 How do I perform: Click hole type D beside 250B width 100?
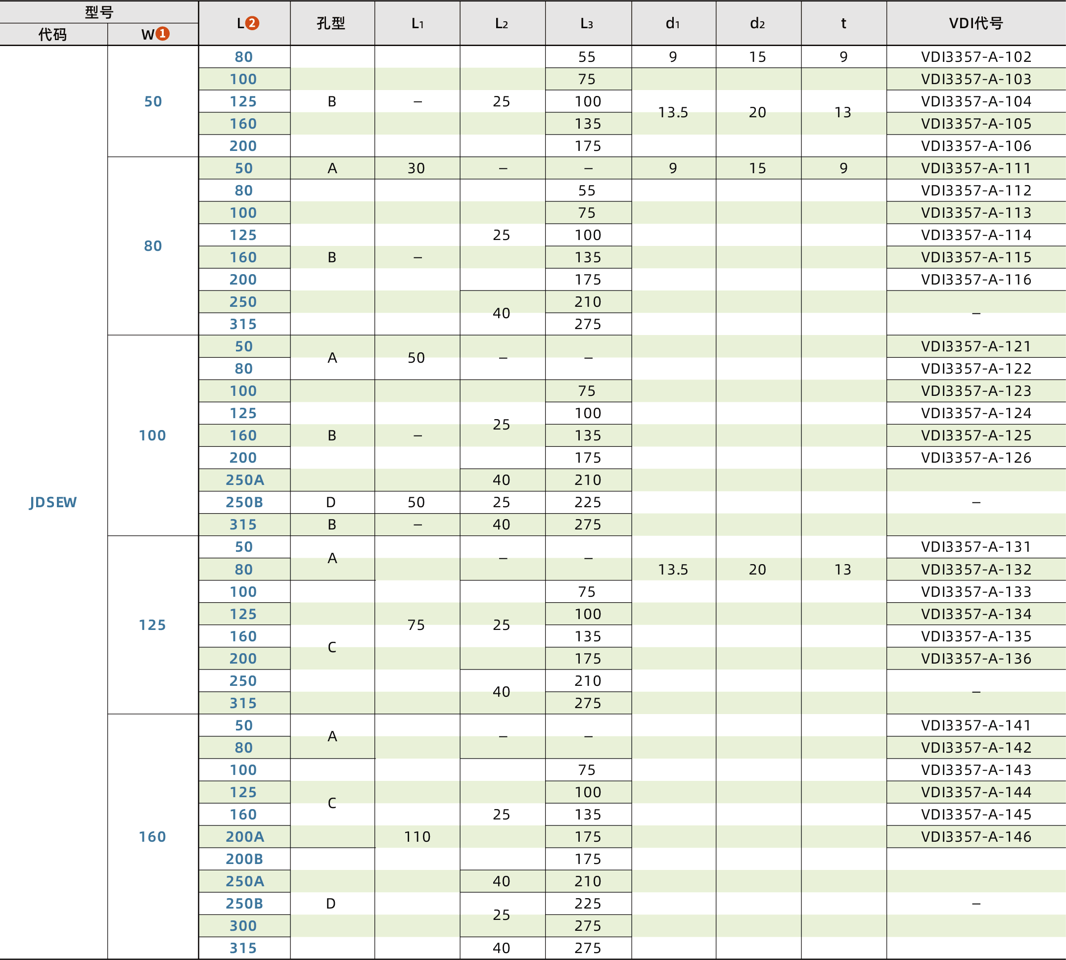click(x=331, y=502)
